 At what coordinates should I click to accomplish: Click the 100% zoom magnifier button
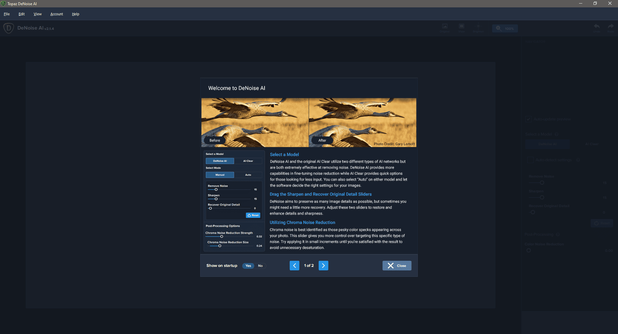pos(505,28)
